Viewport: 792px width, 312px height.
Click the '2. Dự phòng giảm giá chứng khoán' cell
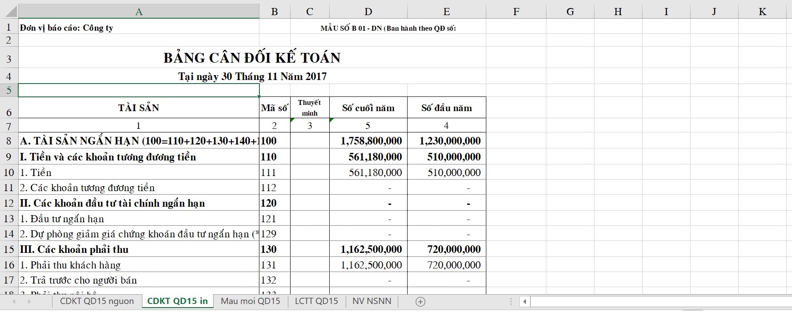(x=139, y=234)
